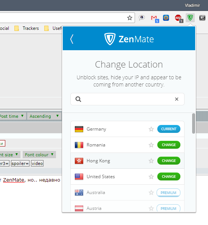This screenshot has width=208, height=225.
Task: Click the Romania flag icon
Action: (x=79, y=145)
